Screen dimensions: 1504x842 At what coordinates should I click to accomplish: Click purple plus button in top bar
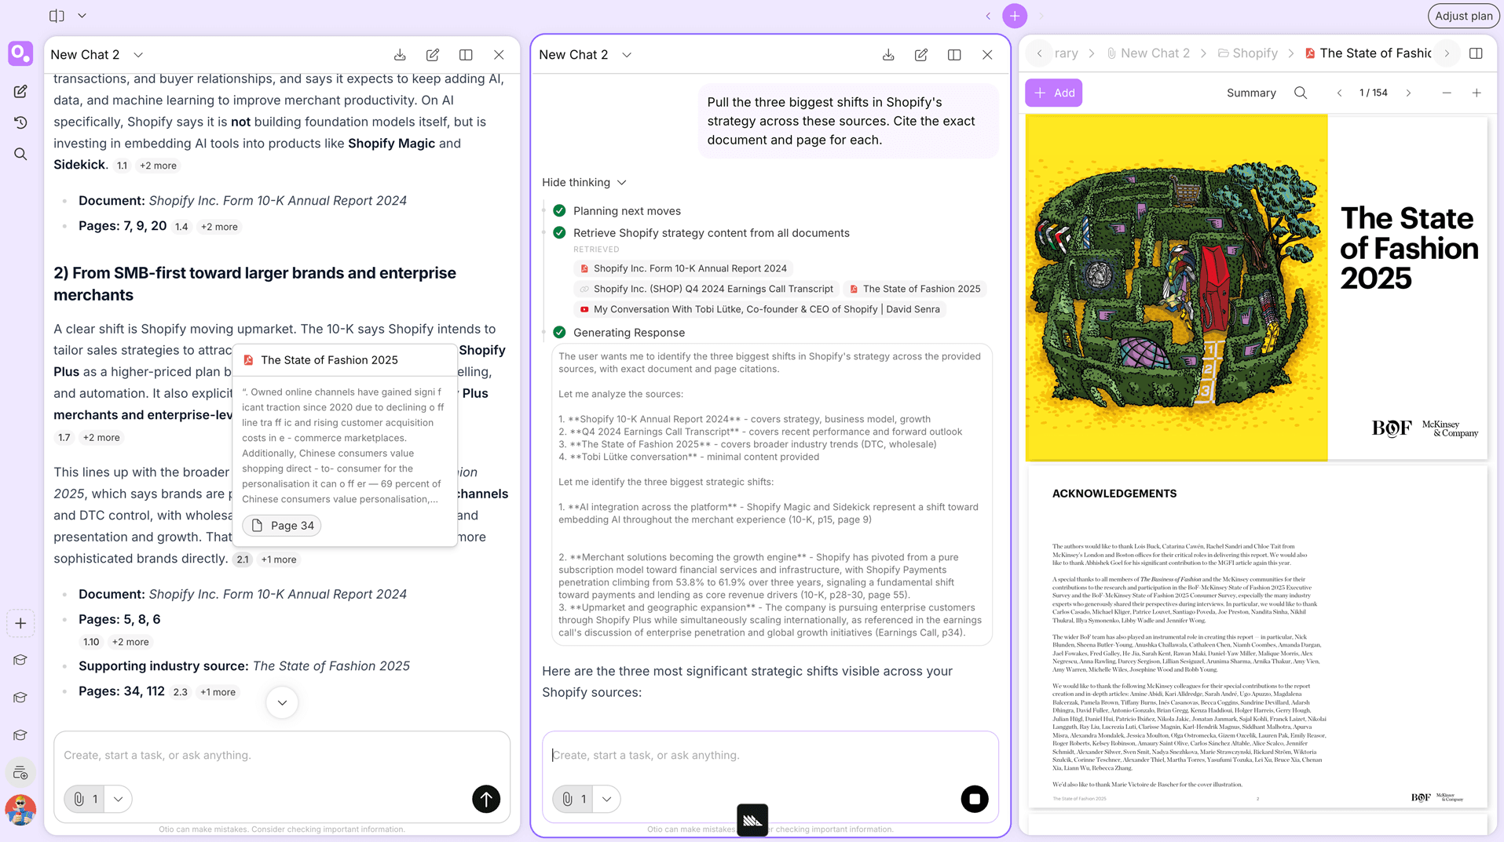(1015, 16)
